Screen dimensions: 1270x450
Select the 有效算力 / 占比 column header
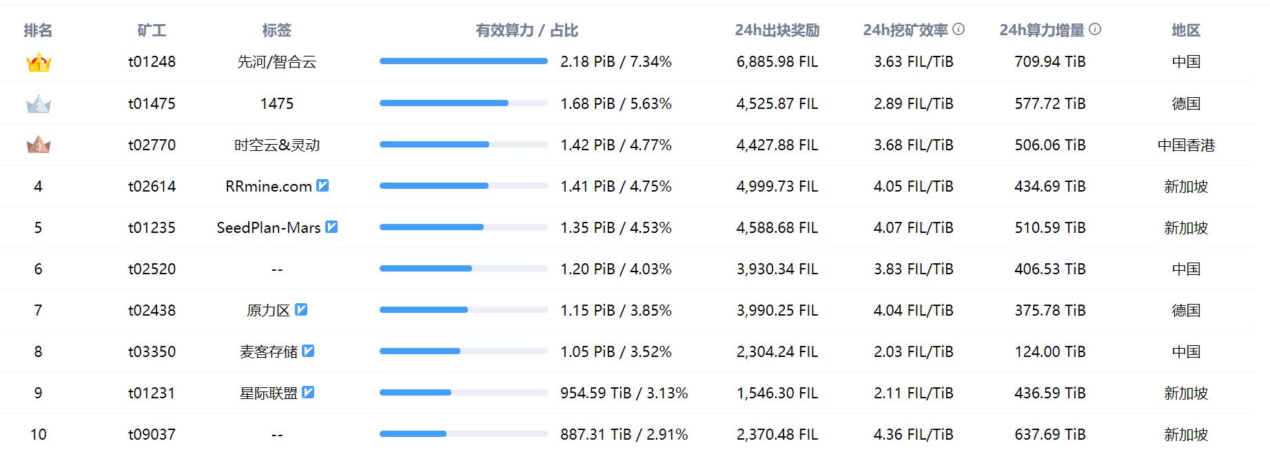526,30
